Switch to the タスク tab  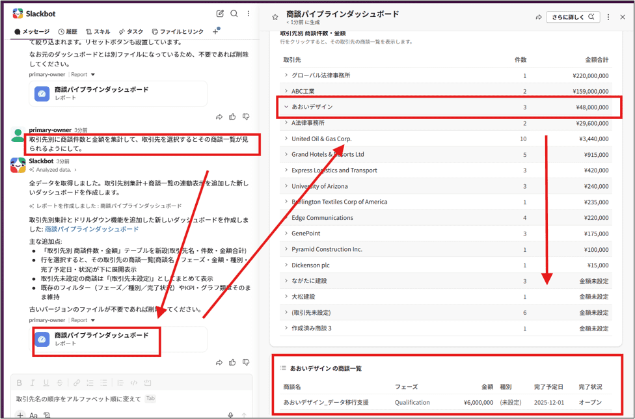pyautogui.click(x=131, y=32)
